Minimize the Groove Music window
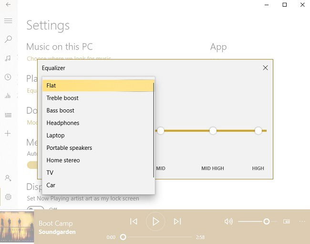310x244 pixels. tap(267, 5)
